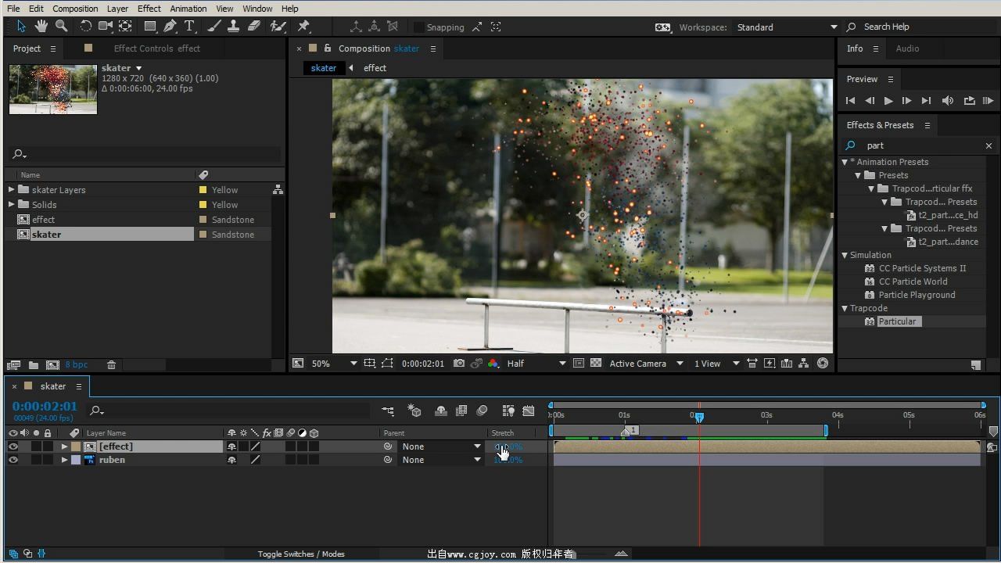Select the Selection arrow tool

21,27
